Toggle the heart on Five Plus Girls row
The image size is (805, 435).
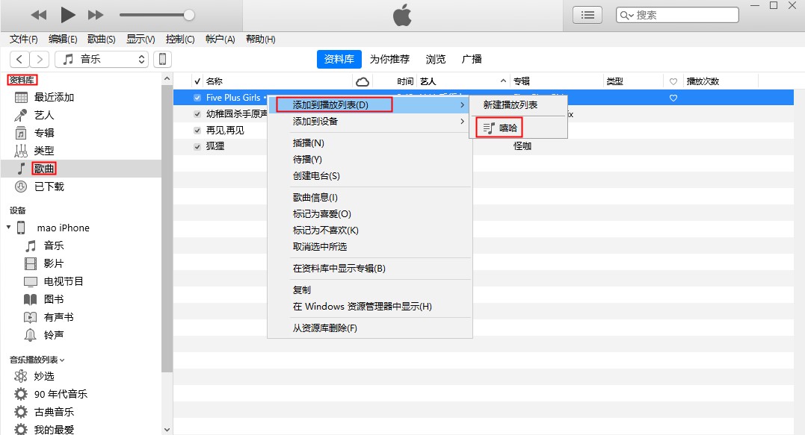click(x=673, y=98)
